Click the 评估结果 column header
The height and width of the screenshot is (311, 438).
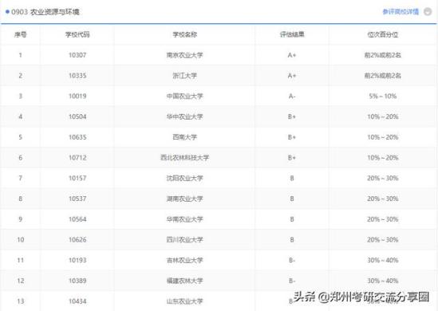pyautogui.click(x=292, y=34)
